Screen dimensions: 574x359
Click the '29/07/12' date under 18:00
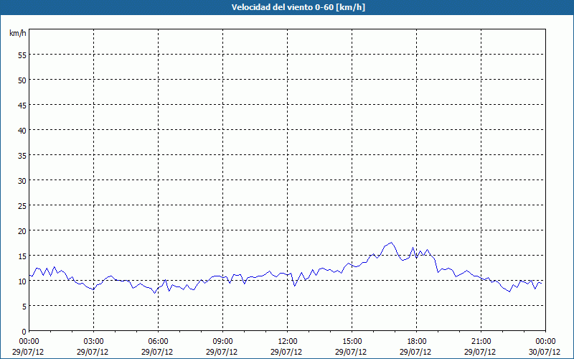pos(415,352)
